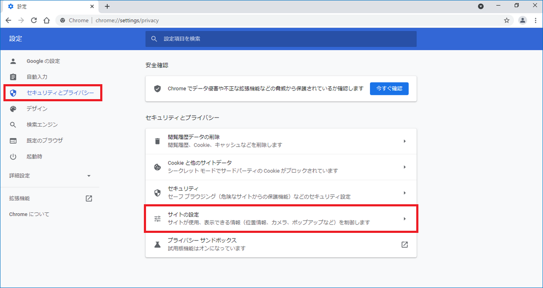
Task: Open Cookie と他のサイトデータ row title
Action: pos(200,163)
